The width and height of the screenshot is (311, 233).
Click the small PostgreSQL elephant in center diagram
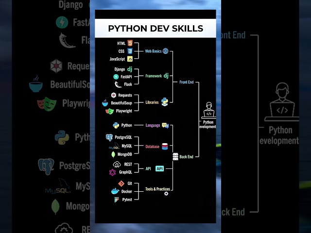109,137
